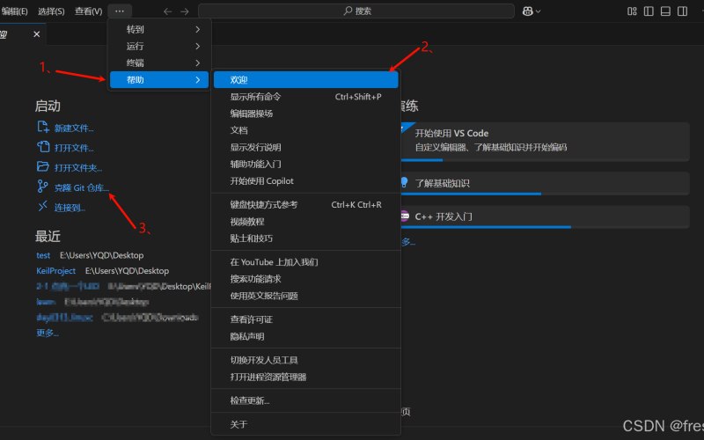Image resolution: width=704 pixels, height=440 pixels.
Task: Open 编辑器操场 from help menu
Action: point(305,114)
